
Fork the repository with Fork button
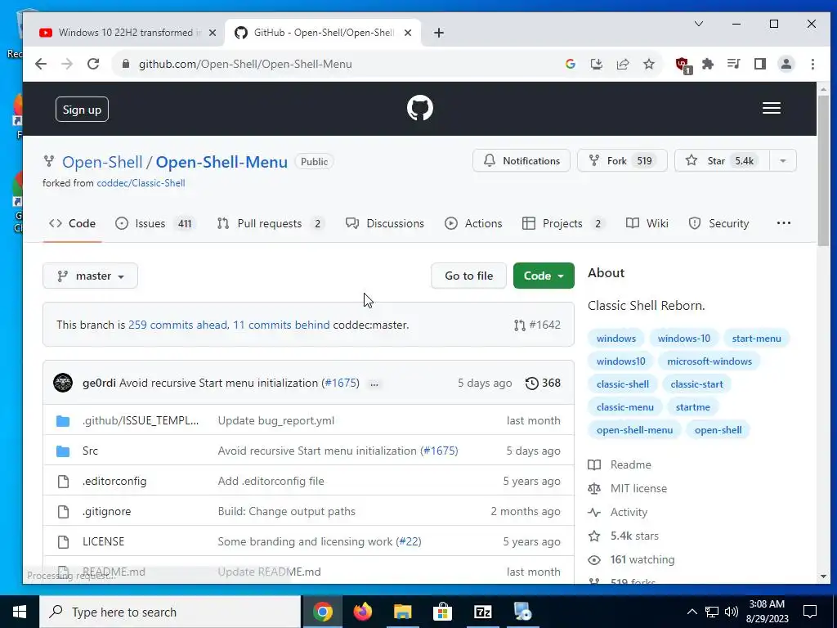[622, 161]
